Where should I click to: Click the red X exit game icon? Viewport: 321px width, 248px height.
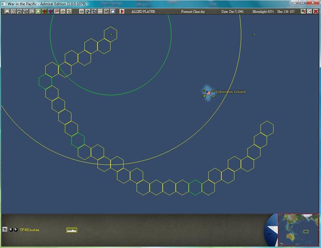click(x=315, y=11)
